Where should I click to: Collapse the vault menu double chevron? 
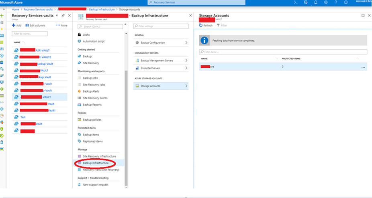(125, 24)
